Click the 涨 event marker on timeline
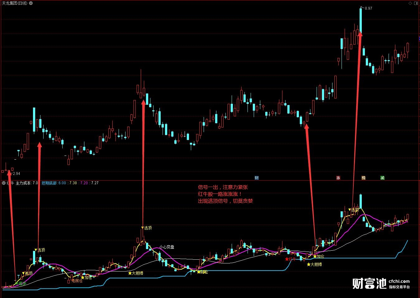Screen dimensions: 420x298 pos(338,178)
